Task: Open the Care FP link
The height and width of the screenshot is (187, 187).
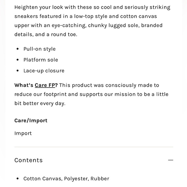Action: (x=45, y=85)
